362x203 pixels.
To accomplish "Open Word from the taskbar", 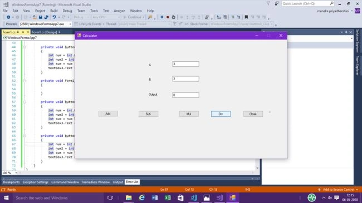I will [x=155, y=197].
